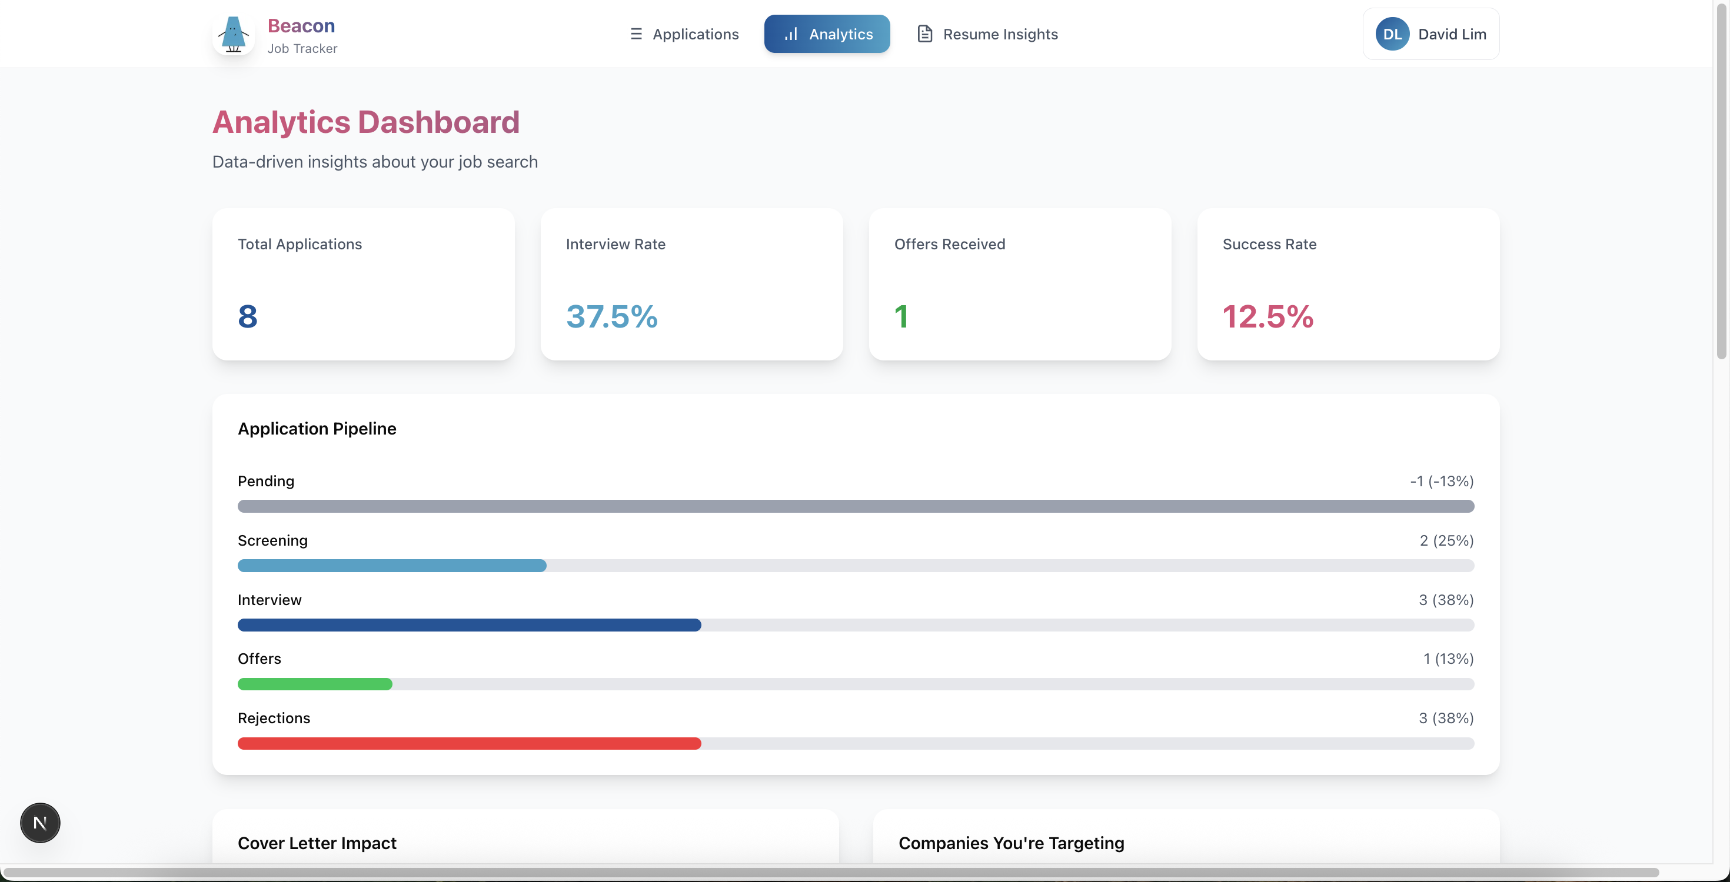1730x882 pixels.
Task: Click the horizontal scrollbar at bottom
Action: (830, 873)
